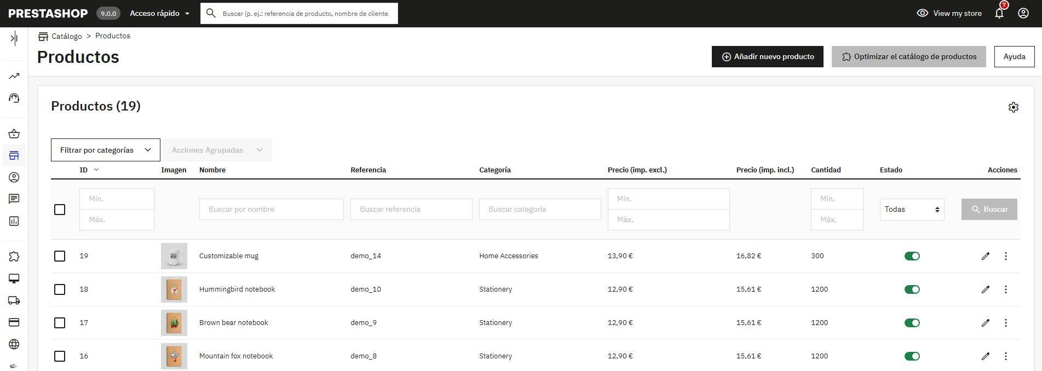Click the Nombre column header
Screen dimensions: 1042x371
tap(212, 170)
